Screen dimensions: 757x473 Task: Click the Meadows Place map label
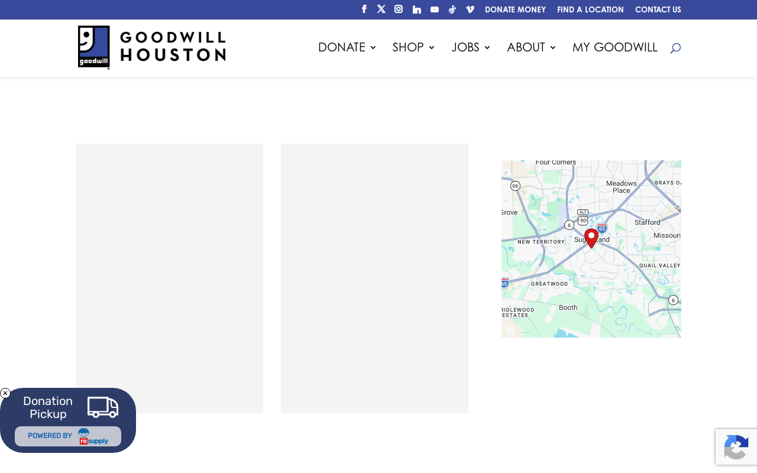point(622,187)
